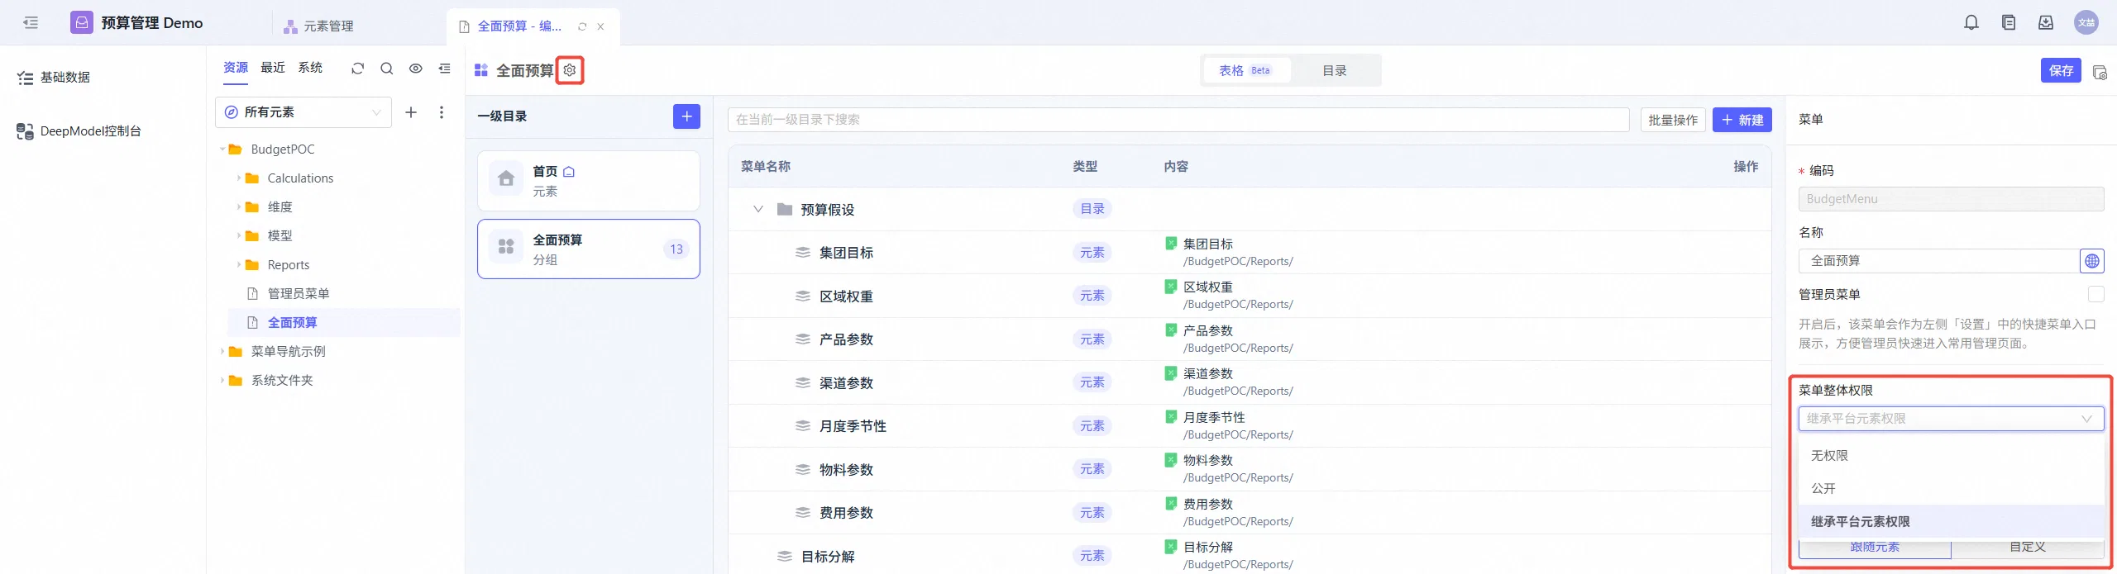Collapse the BudgetPOC folder
Screen dimensions: 2117x574
222,149
